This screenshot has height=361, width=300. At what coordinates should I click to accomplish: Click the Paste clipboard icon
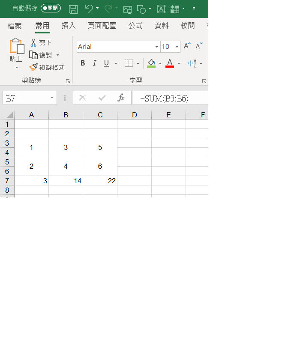[x=17, y=46]
